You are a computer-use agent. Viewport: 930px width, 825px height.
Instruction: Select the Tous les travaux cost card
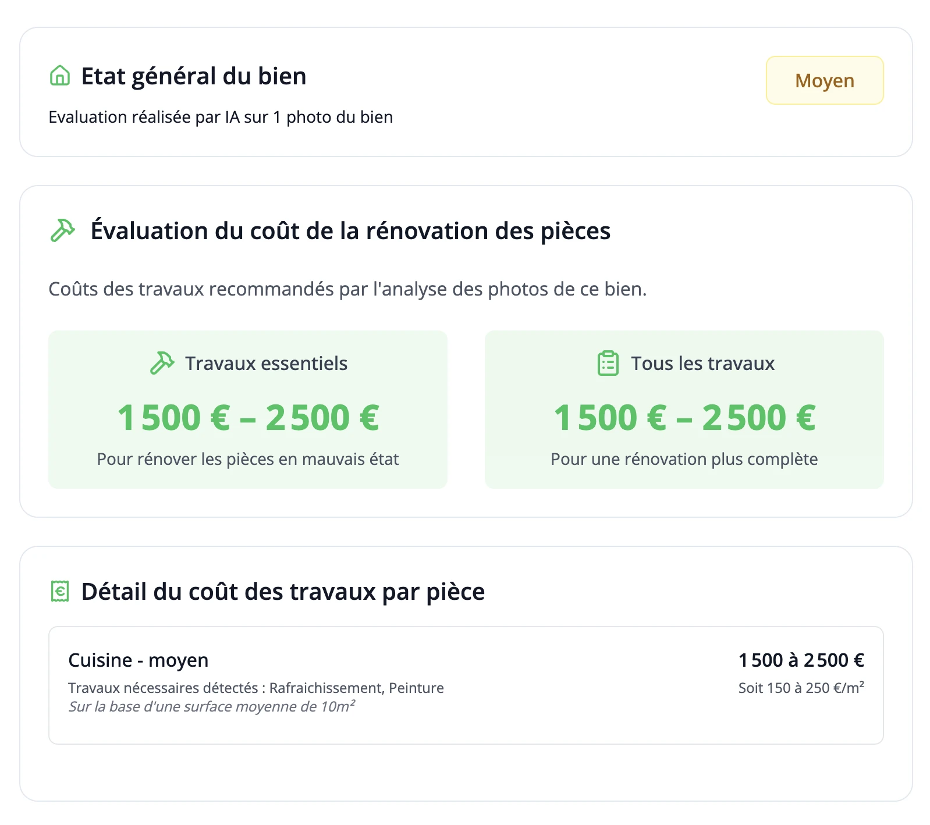coord(684,409)
